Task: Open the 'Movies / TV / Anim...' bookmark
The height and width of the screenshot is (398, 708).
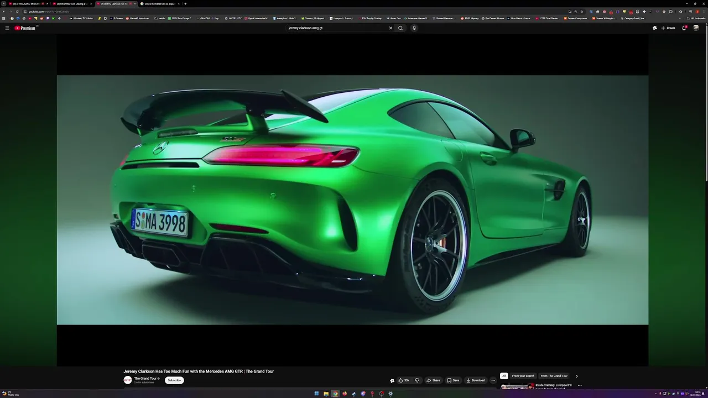Action: click(x=82, y=18)
